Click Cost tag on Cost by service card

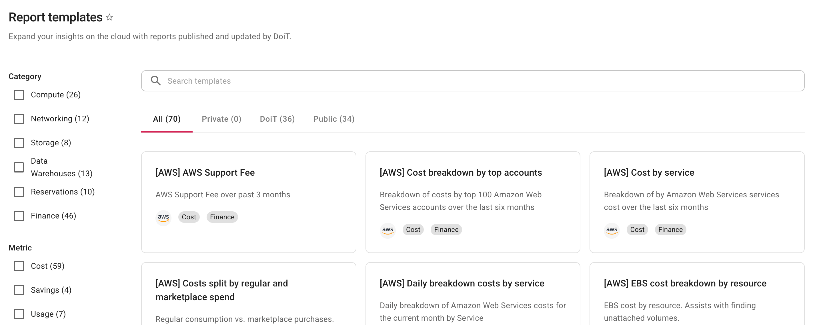click(637, 230)
